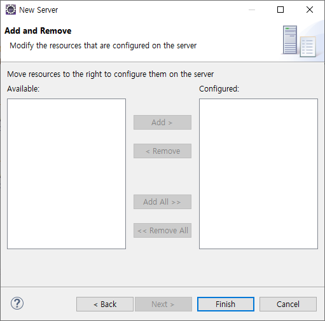Click the New Server title bar icon
Viewport: 325px width, 321px height.
[11, 10]
